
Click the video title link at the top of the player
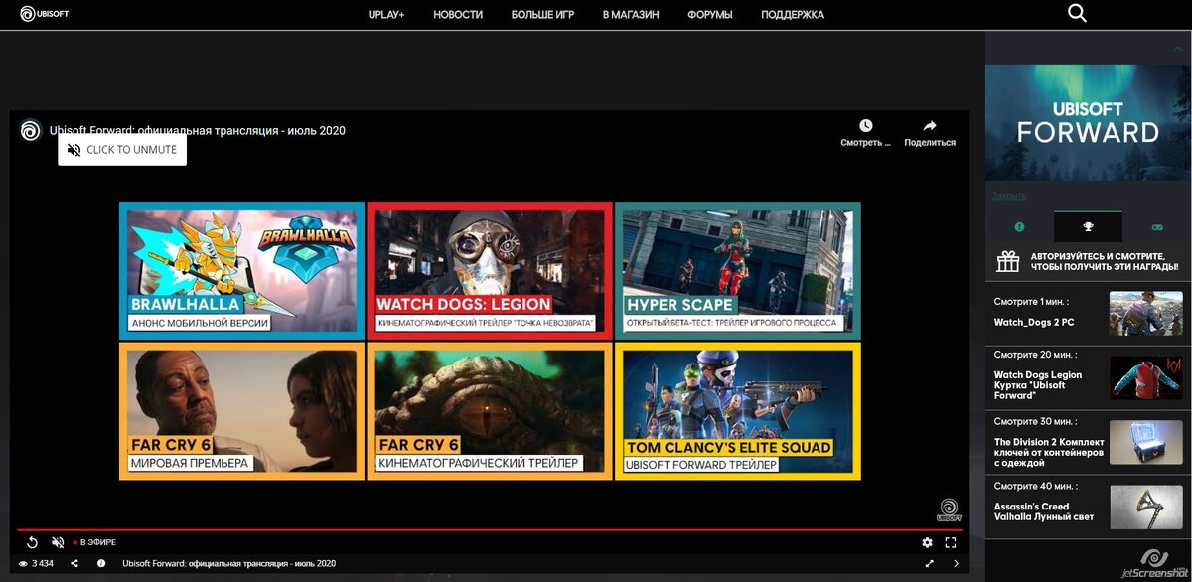tap(198, 130)
